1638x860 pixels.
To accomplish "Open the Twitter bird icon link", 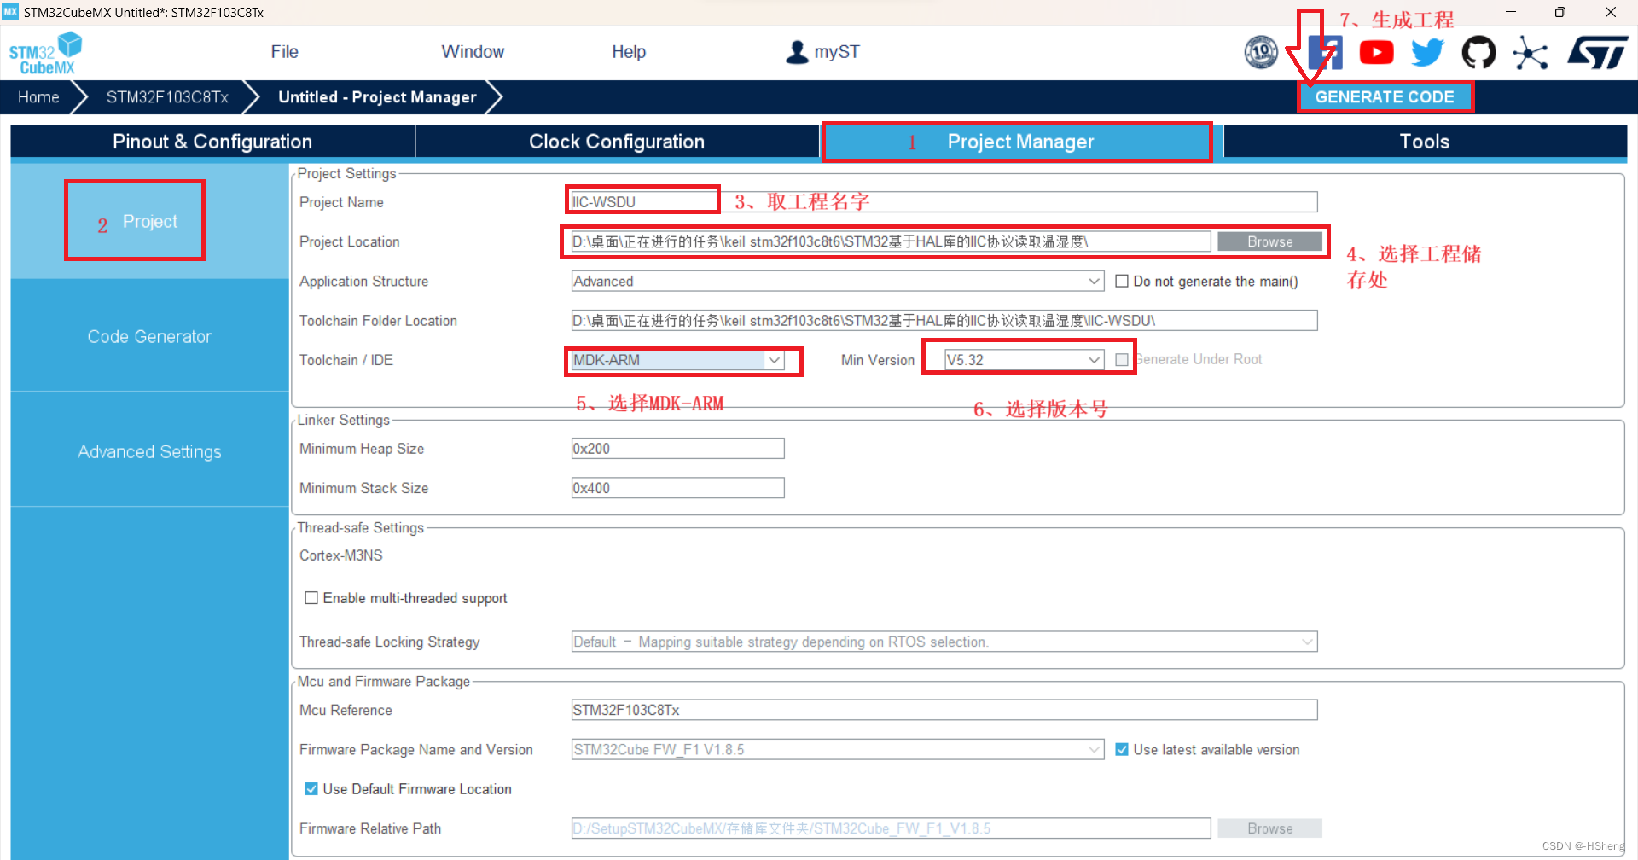I will (1427, 52).
